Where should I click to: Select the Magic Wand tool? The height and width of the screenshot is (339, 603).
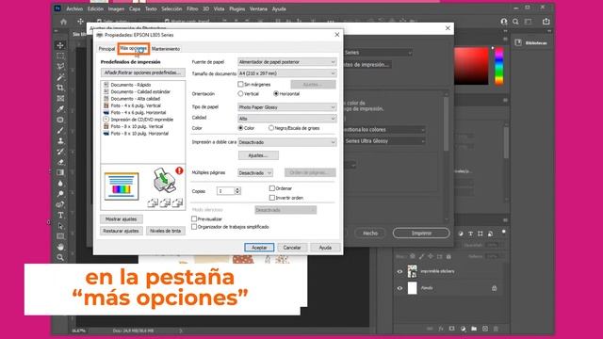pos(60,77)
